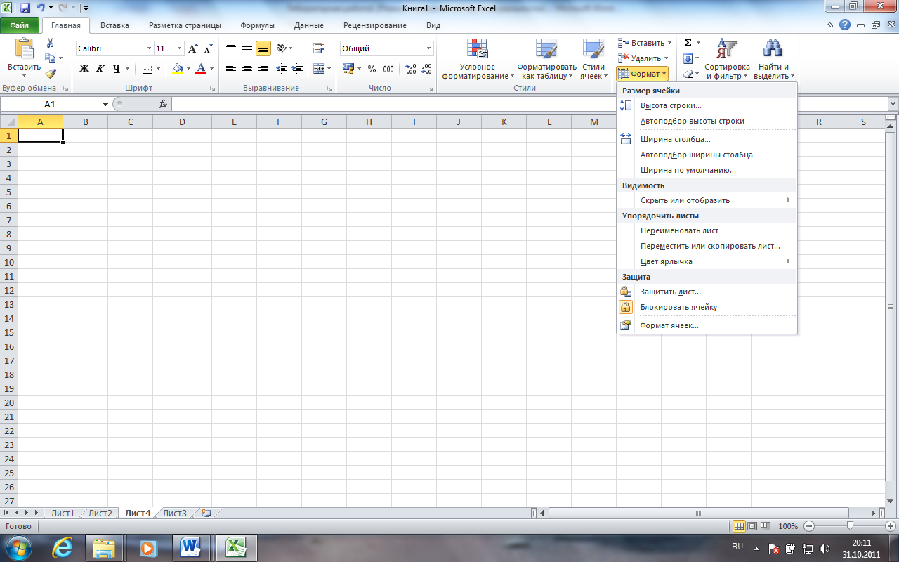The width and height of the screenshot is (899, 562).
Task: Increase font size with the large A icon
Action: pyautogui.click(x=193, y=48)
